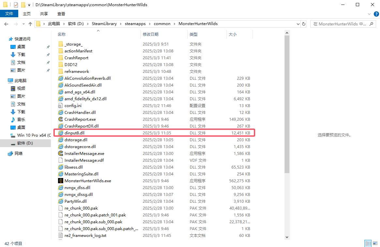Select the dinput8.dll file icon
This screenshot has width=380, height=247.
(x=61, y=133)
